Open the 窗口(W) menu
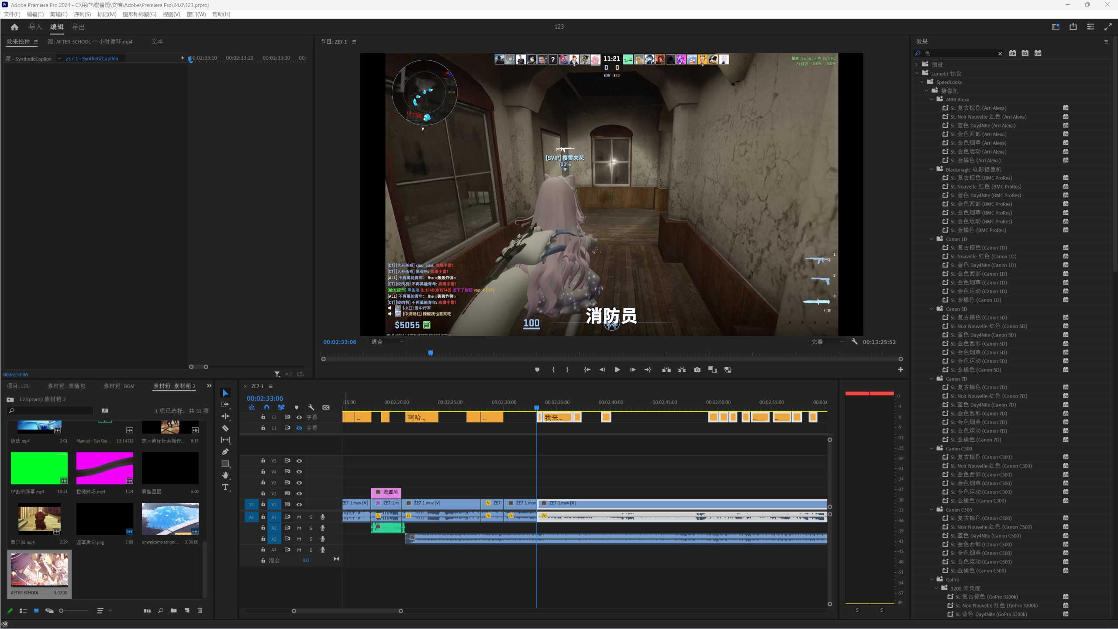1118x629 pixels. [x=196, y=14]
